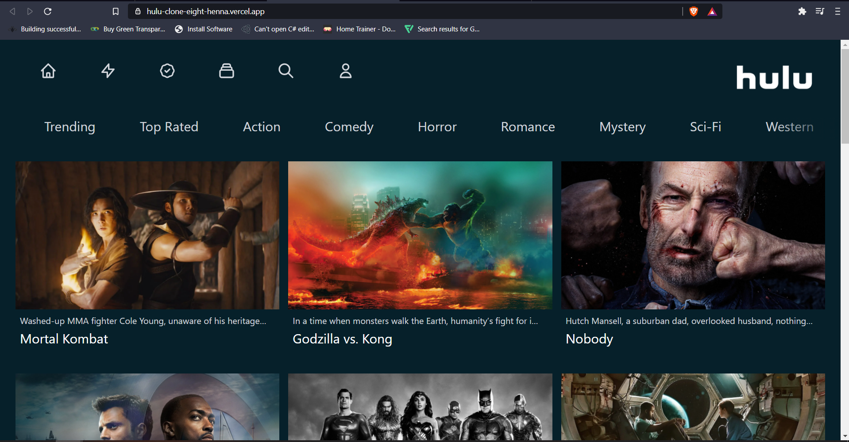
Task: Click the Trending lightning bolt icon
Action: (108, 71)
